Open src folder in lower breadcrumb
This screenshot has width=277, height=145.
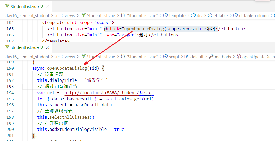tap(57, 57)
